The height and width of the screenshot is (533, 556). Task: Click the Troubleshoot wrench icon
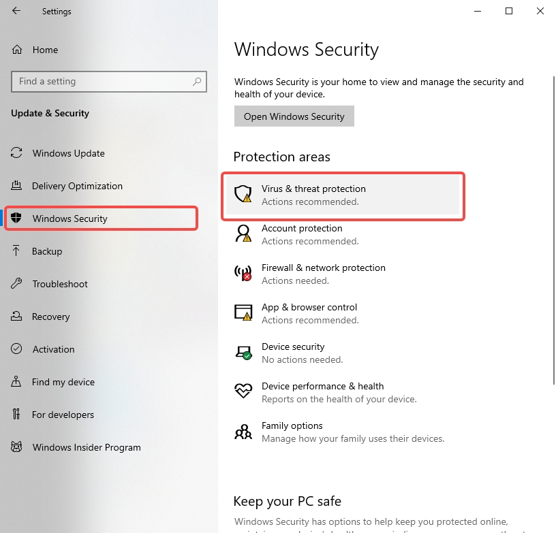click(16, 283)
